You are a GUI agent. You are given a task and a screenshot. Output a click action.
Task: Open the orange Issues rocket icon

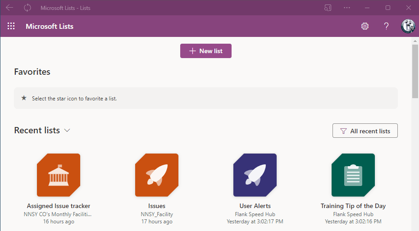pos(157,175)
